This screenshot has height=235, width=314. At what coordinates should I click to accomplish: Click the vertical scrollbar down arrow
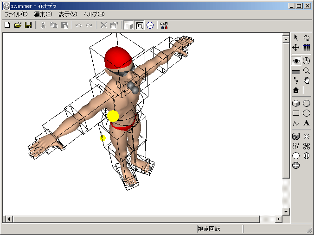[286, 212]
